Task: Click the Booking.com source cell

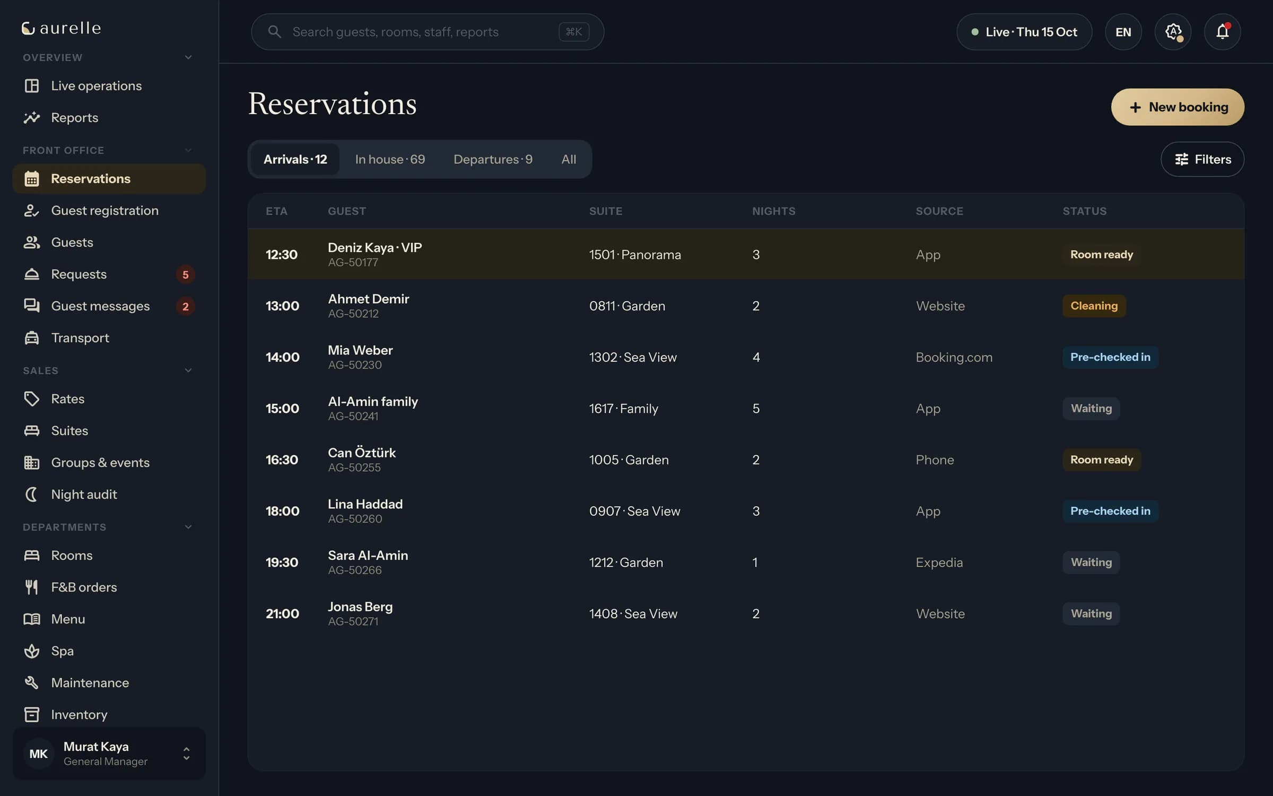Action: tap(954, 357)
